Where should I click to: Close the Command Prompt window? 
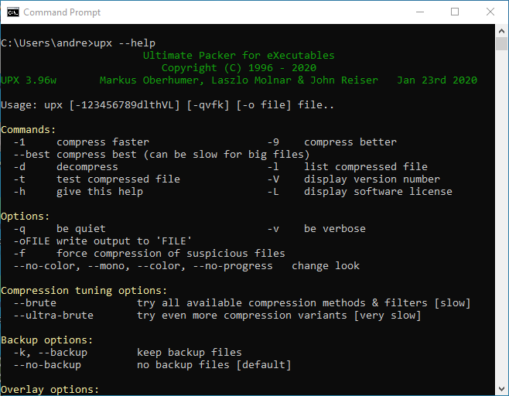(x=490, y=12)
